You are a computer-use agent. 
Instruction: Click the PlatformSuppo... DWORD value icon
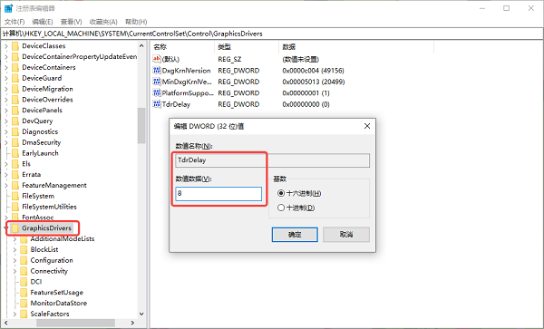coord(157,93)
